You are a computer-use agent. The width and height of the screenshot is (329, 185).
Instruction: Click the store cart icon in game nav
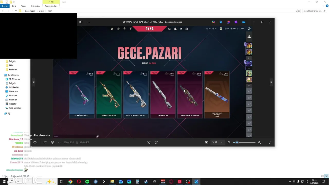181,29
